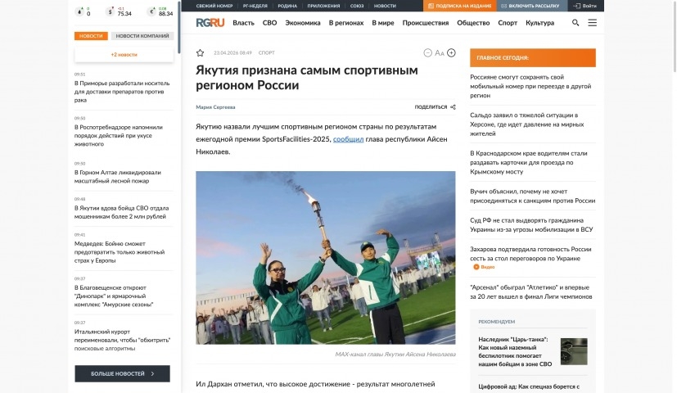677x393 pixels.
Task: Decrease font size minus icon
Action: [x=427, y=52]
